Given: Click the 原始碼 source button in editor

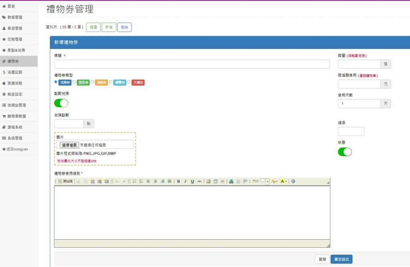Looking at the screenshot, I should (x=66, y=182).
